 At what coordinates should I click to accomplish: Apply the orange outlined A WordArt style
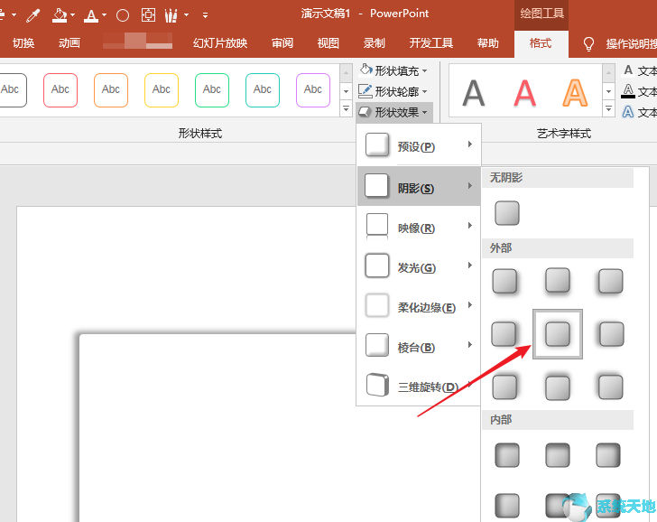pos(575,94)
